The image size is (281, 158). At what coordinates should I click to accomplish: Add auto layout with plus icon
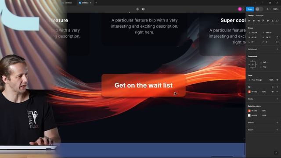point(277,49)
